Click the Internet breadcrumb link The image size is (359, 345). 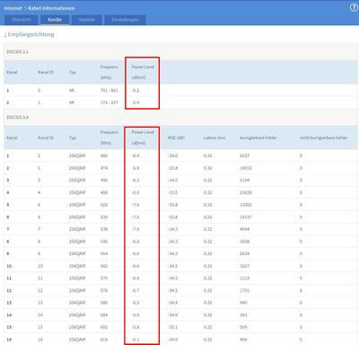pos(13,8)
